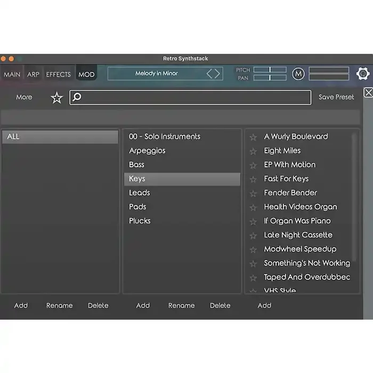Open the EFFECTS tab
The height and width of the screenshot is (373, 373).
(58, 75)
